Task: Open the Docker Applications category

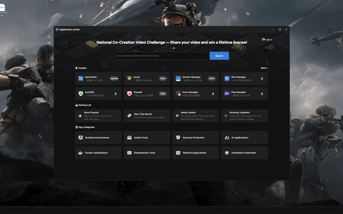Action: 98,153
